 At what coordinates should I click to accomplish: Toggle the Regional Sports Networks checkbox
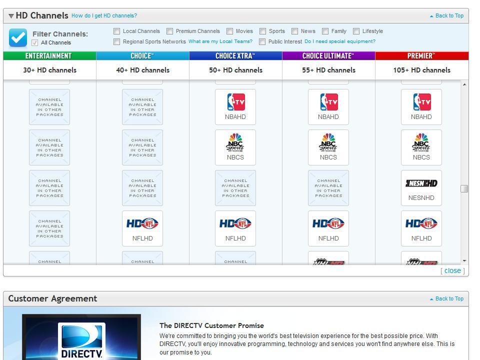[117, 41]
